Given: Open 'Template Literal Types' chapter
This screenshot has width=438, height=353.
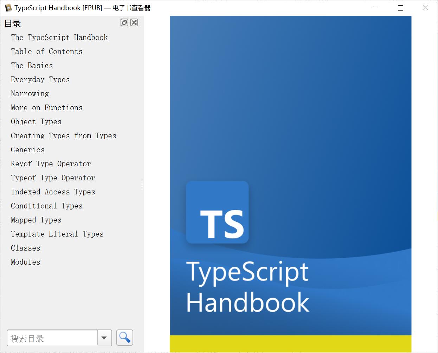Looking at the screenshot, I should tap(57, 234).
